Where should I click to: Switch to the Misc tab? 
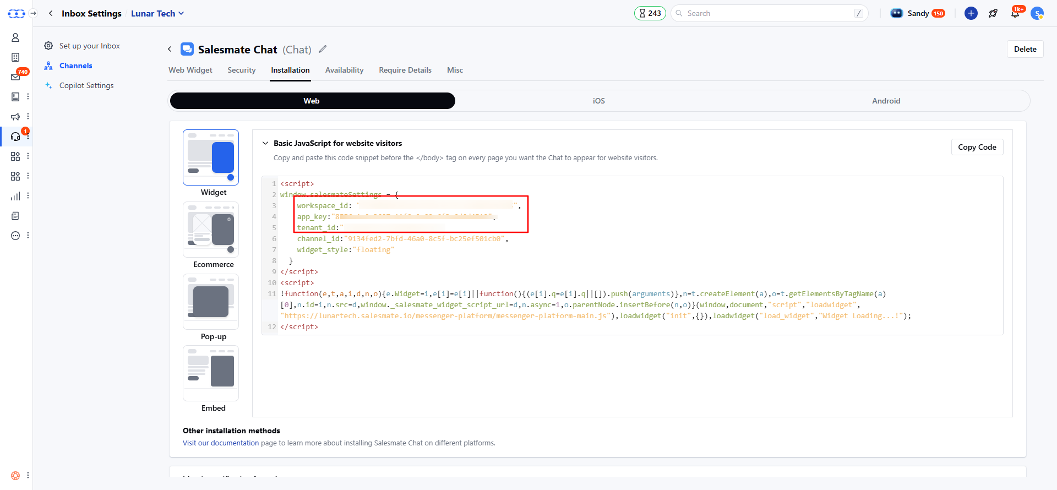[x=455, y=70]
